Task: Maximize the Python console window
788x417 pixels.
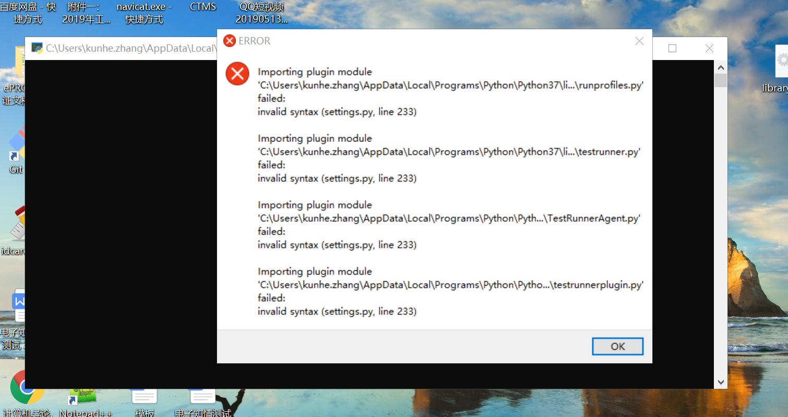Action: click(x=672, y=49)
